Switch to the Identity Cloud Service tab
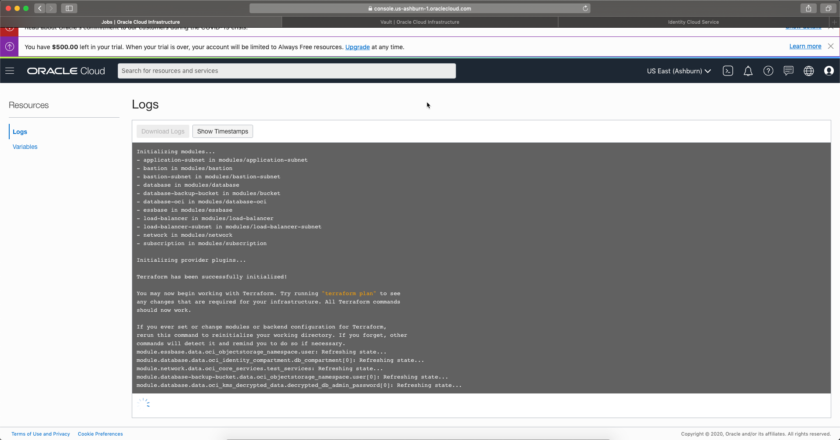Screen dimensions: 840x440 693,22
